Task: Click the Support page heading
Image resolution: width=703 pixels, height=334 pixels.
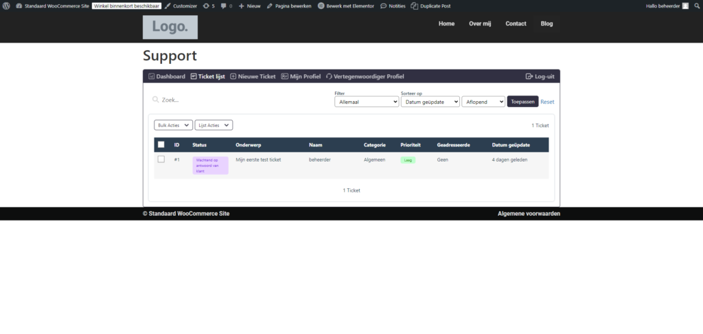Action: tap(170, 56)
